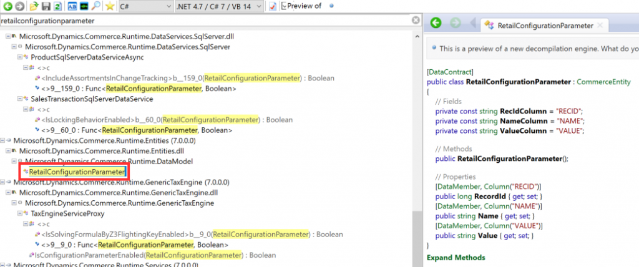
Task: Collapse Microsoft.Dynamics.Commerce.Runtime.GenericTaxEngine (7.0.0.0) node
Action: (x=2, y=182)
